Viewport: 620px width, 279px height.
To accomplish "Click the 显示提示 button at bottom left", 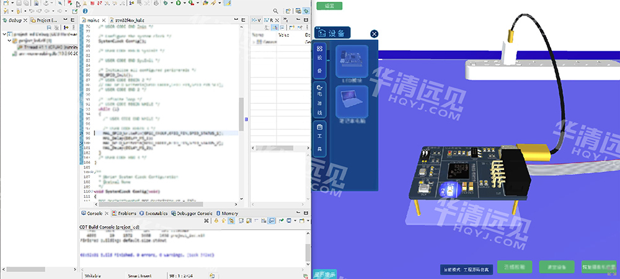I will point(324,273).
